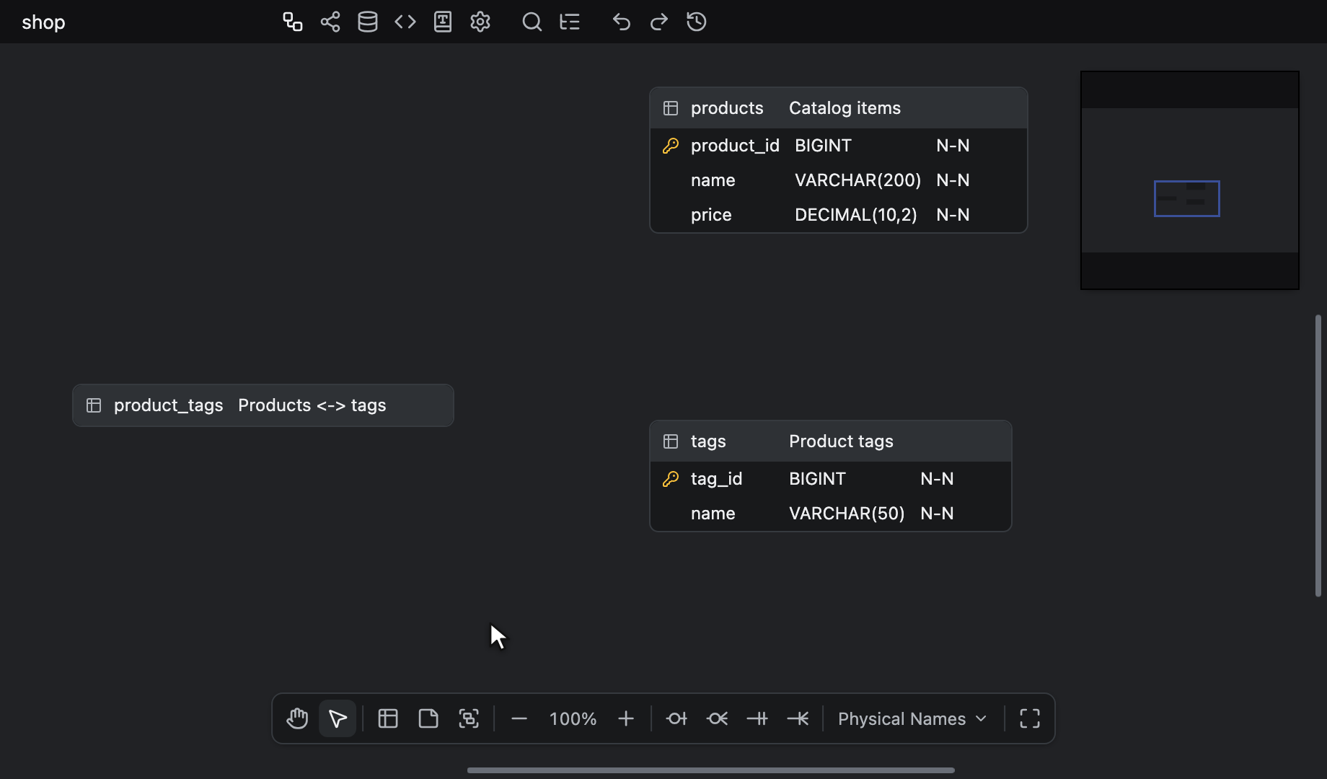Open the SQL code view icon

tap(405, 22)
